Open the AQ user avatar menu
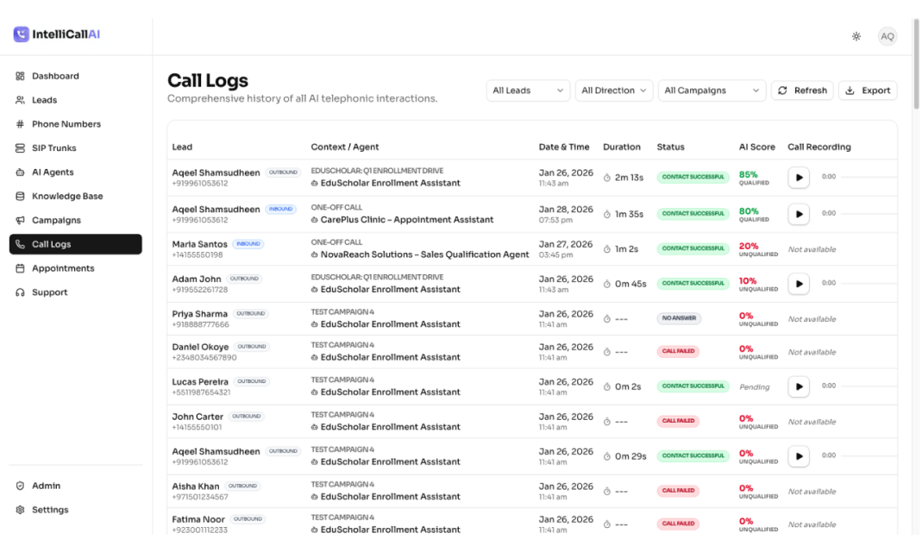Image resolution: width=922 pixels, height=552 pixels. pos(888,36)
